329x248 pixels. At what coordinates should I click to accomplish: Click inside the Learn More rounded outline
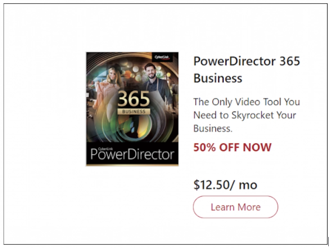[x=235, y=207]
